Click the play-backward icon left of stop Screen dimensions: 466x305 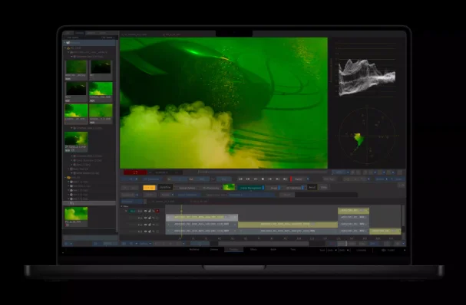click(256, 179)
